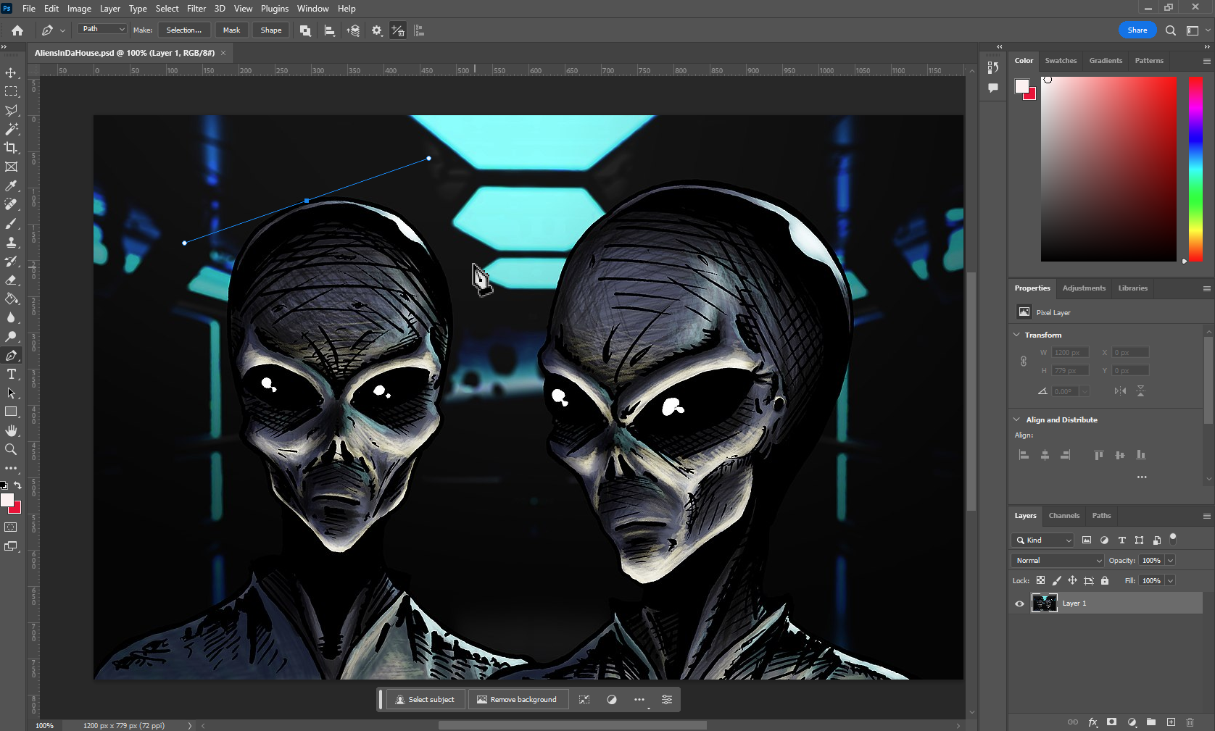Image resolution: width=1215 pixels, height=731 pixels.
Task: Click Select subject in contextual bar
Action: (x=425, y=700)
